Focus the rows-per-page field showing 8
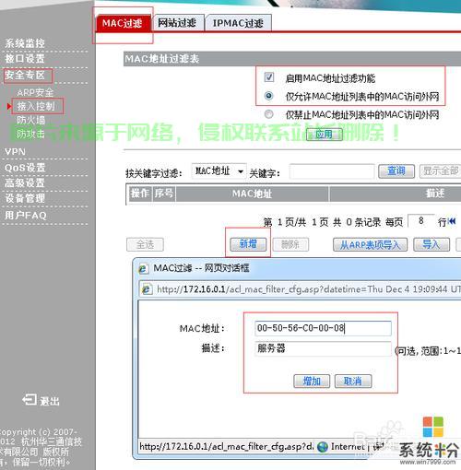Viewport: 461px width, 470px height. coord(421,220)
